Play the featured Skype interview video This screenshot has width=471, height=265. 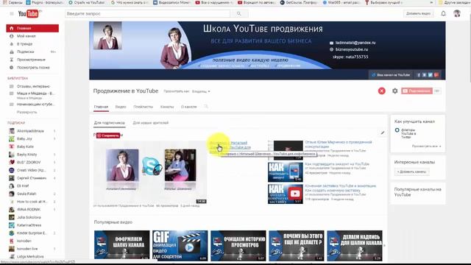pos(150,172)
